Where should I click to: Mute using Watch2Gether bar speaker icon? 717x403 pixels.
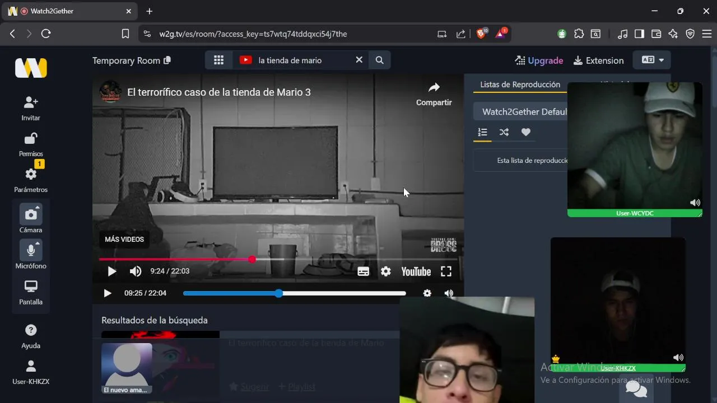pos(449,293)
